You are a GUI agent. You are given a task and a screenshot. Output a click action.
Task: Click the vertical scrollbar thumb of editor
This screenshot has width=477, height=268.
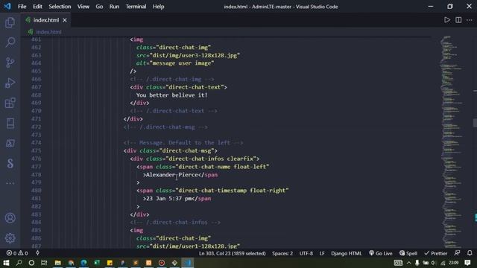(x=475, y=123)
